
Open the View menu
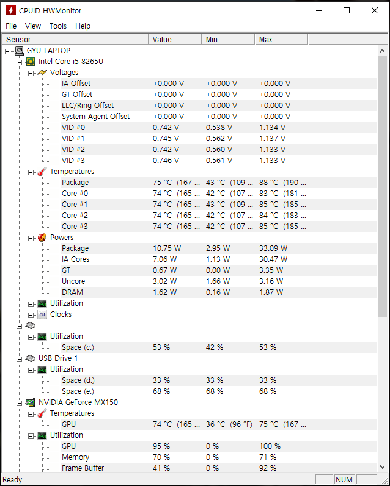point(33,26)
